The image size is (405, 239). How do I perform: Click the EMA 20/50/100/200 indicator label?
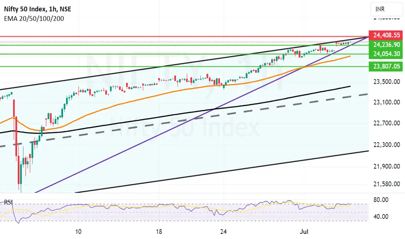[34, 19]
